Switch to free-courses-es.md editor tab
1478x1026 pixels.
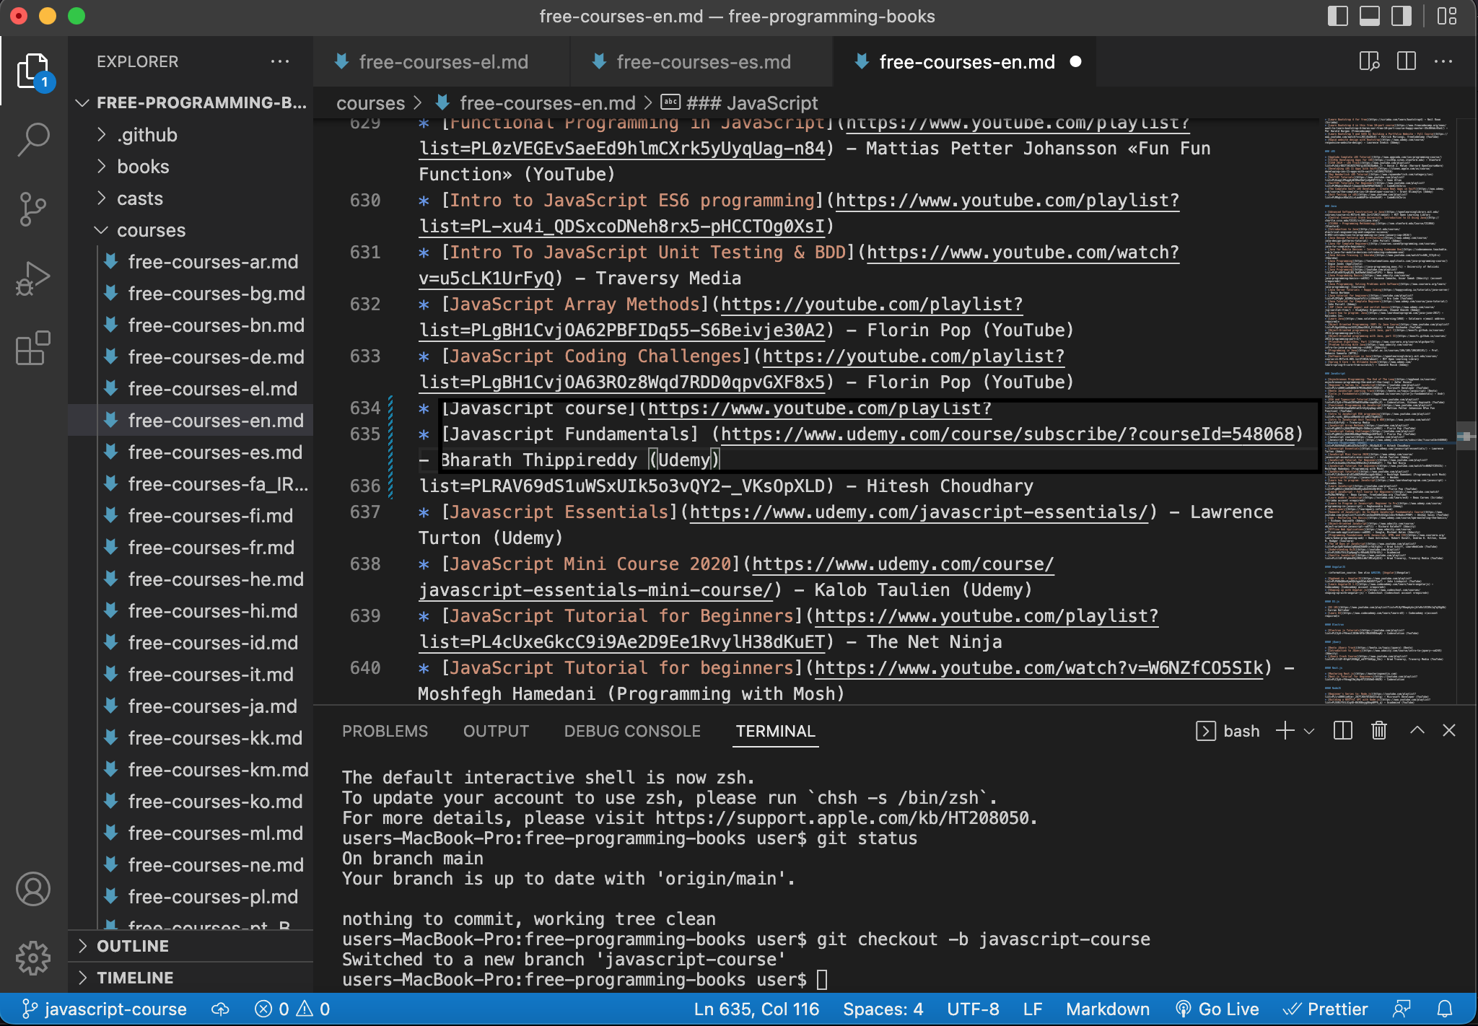[x=702, y=62]
